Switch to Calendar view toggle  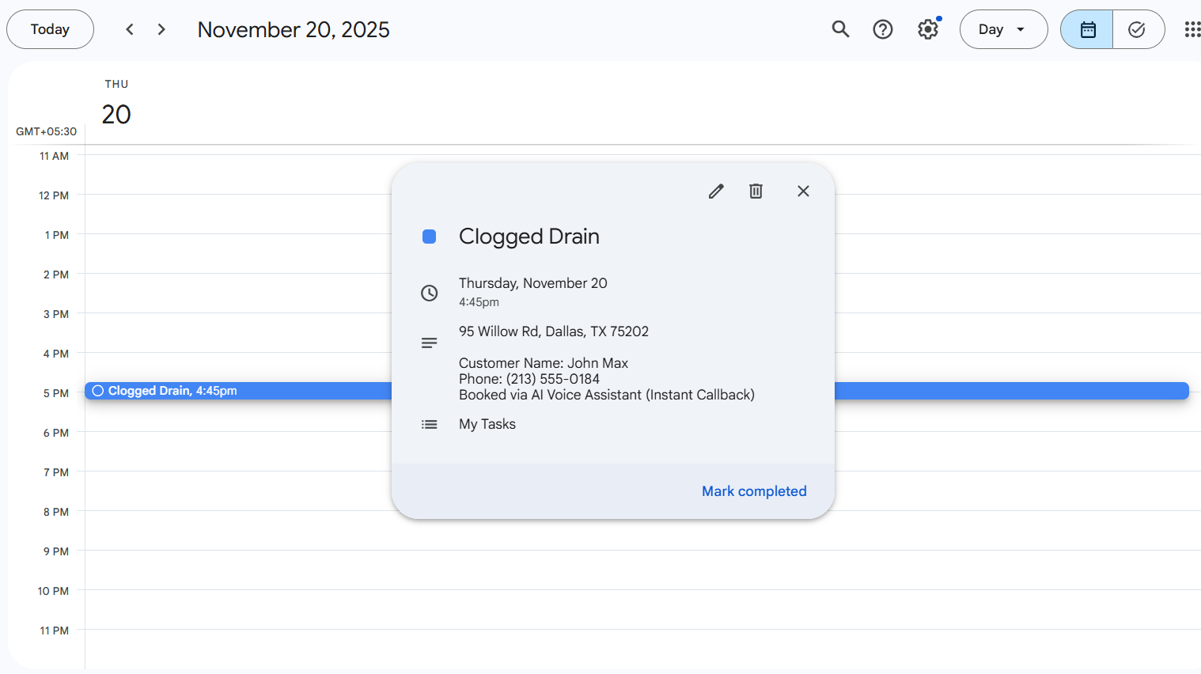click(x=1087, y=29)
